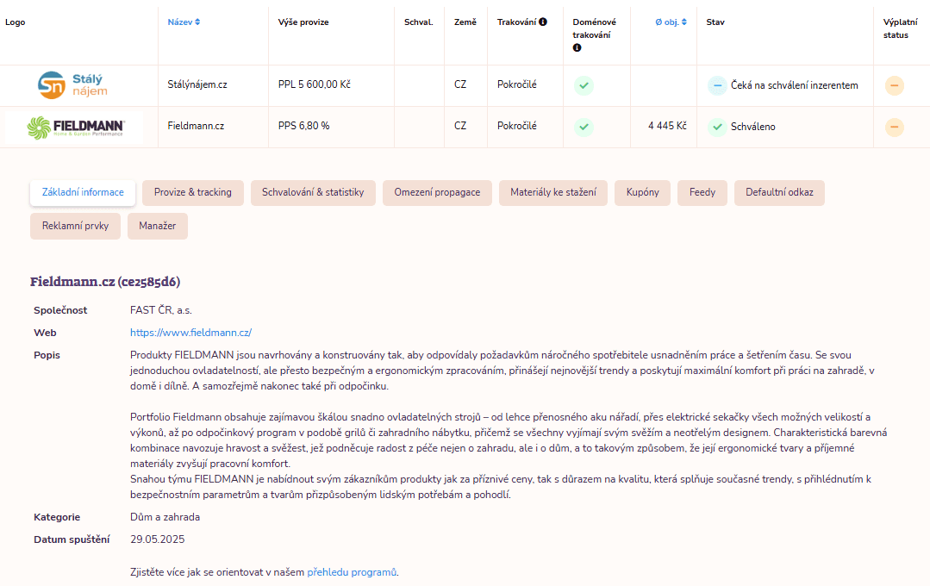930x586 pixels.
Task: Click green check in Stálýnájem.cz row
Action: 584,85
